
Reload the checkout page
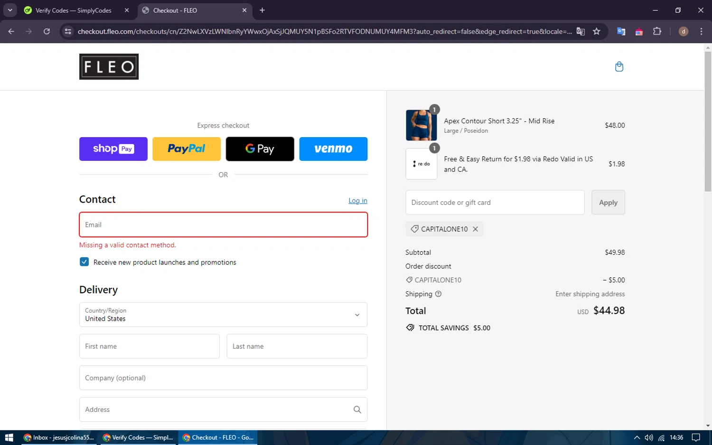tap(47, 31)
